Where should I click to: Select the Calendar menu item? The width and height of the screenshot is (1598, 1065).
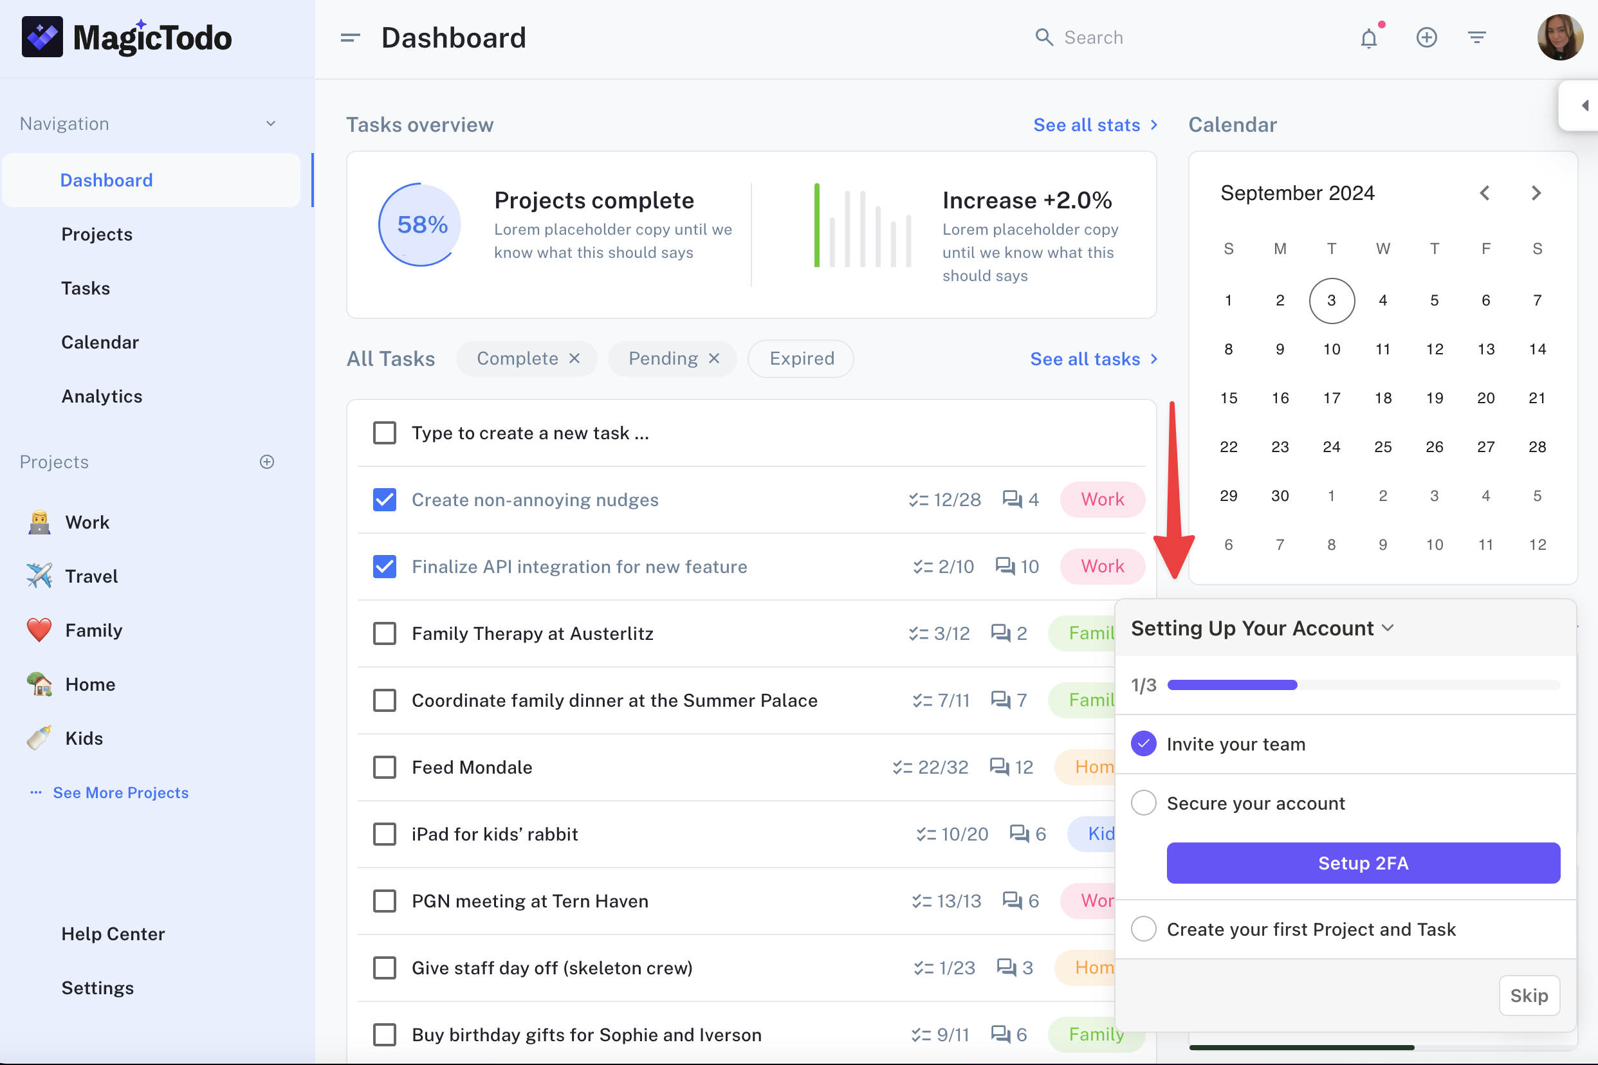[100, 341]
